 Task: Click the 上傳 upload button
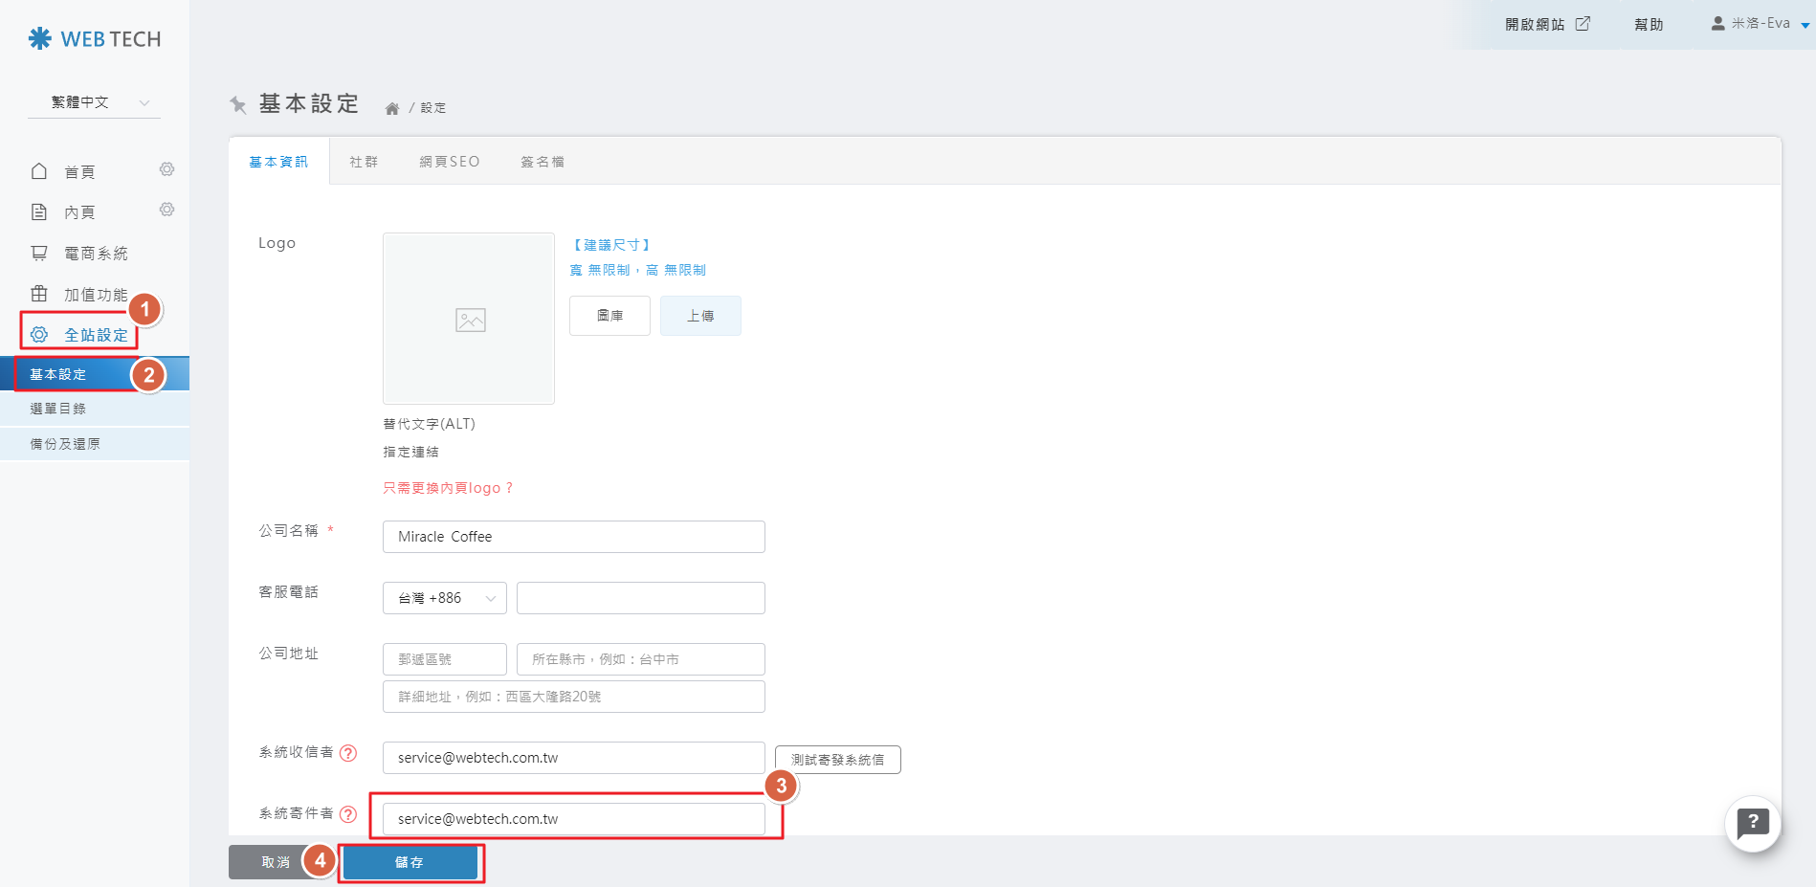click(x=700, y=316)
